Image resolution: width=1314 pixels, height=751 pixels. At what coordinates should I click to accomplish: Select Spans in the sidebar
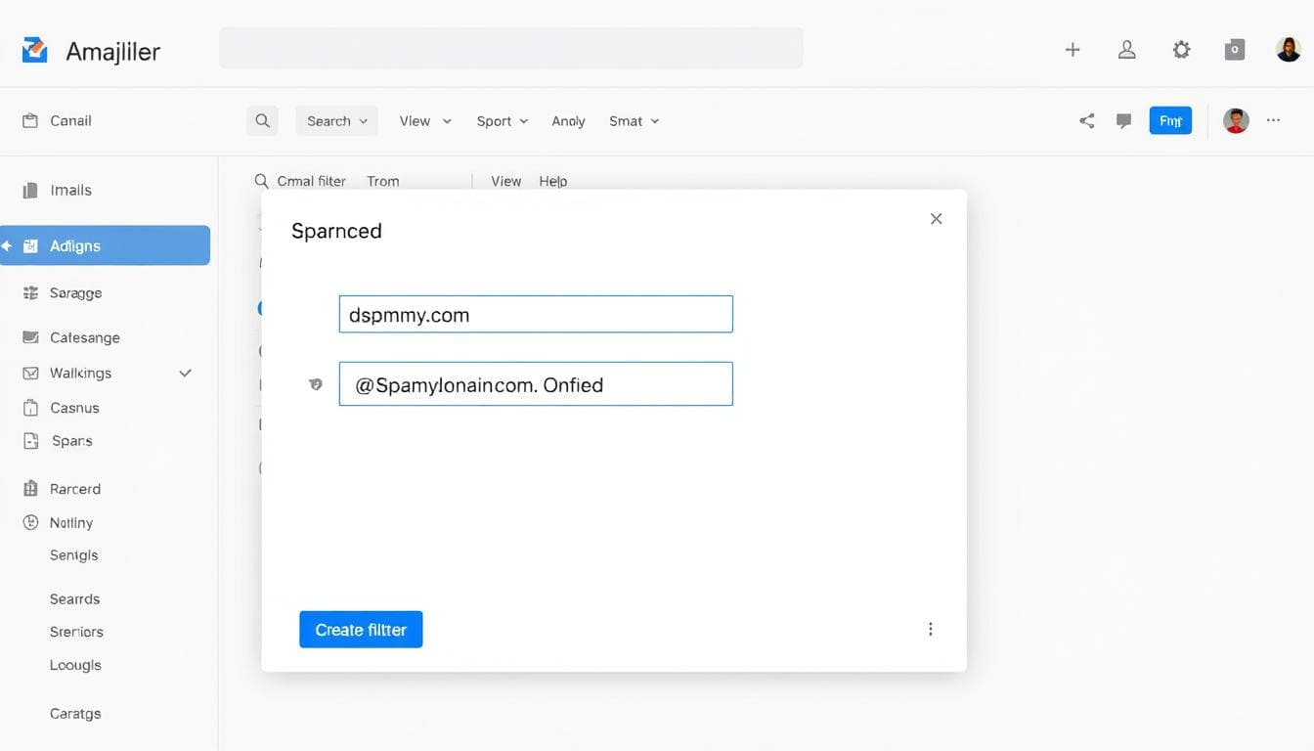(x=72, y=441)
